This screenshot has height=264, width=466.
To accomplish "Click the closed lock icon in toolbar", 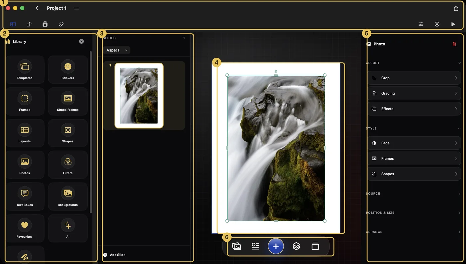I will click(x=45, y=24).
